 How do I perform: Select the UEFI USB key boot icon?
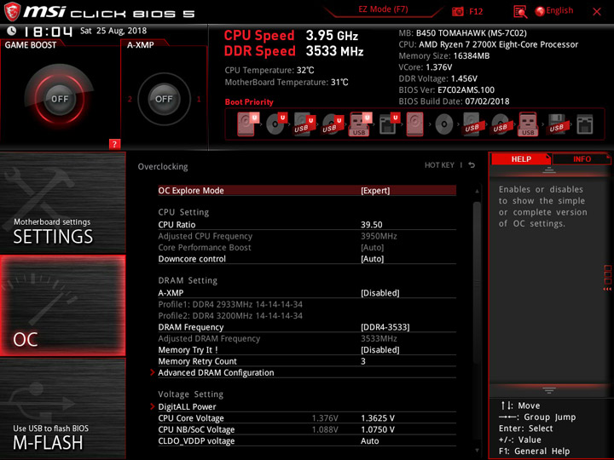tap(360, 124)
